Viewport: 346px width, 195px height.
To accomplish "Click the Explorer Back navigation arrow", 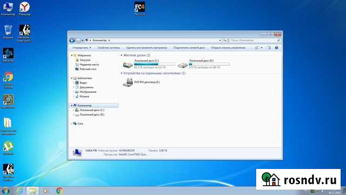I will tap(72, 41).
